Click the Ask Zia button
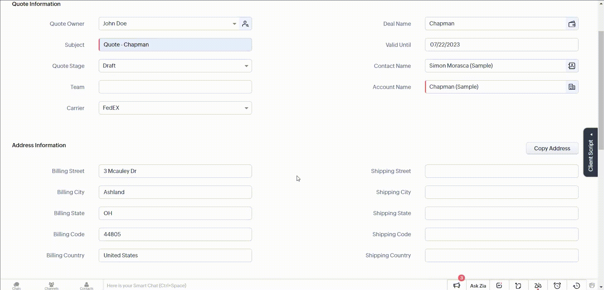This screenshot has height=290, width=604. [478, 286]
